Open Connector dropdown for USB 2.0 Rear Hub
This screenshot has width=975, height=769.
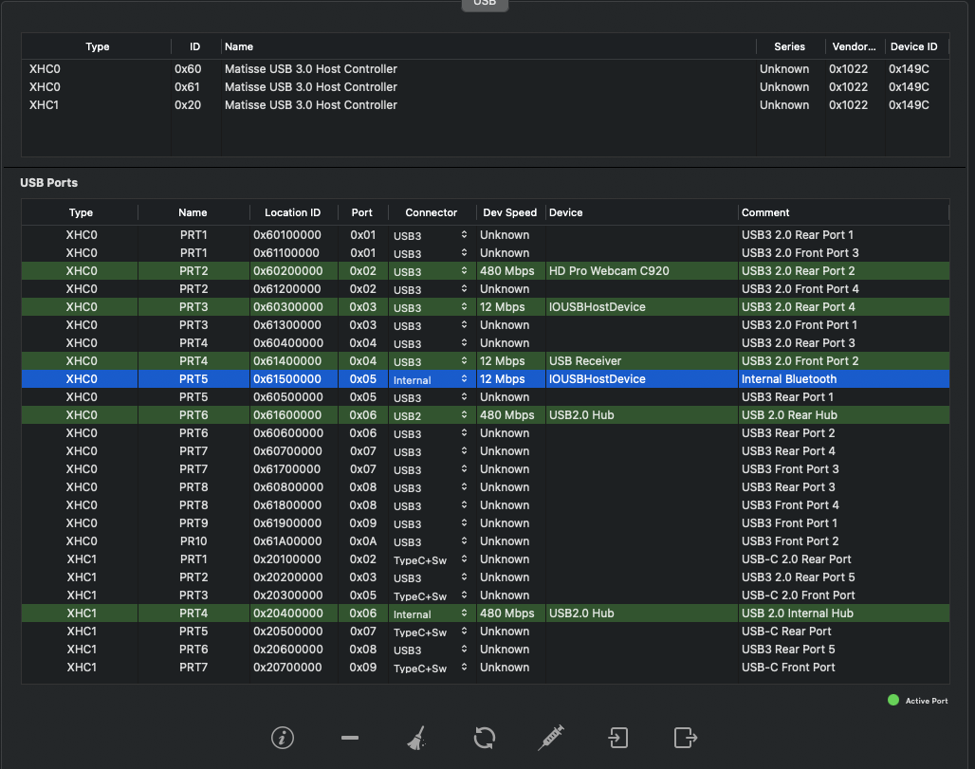(464, 415)
